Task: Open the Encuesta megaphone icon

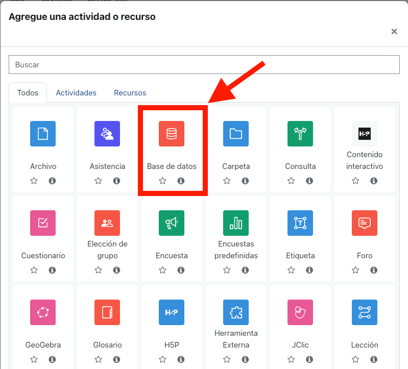Action: click(172, 223)
